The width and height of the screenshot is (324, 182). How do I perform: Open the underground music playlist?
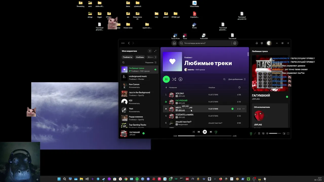(139, 78)
